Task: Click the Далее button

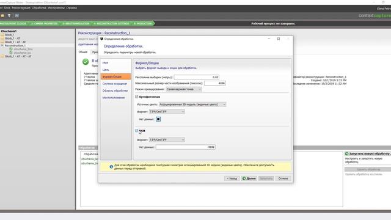Action: (249, 178)
